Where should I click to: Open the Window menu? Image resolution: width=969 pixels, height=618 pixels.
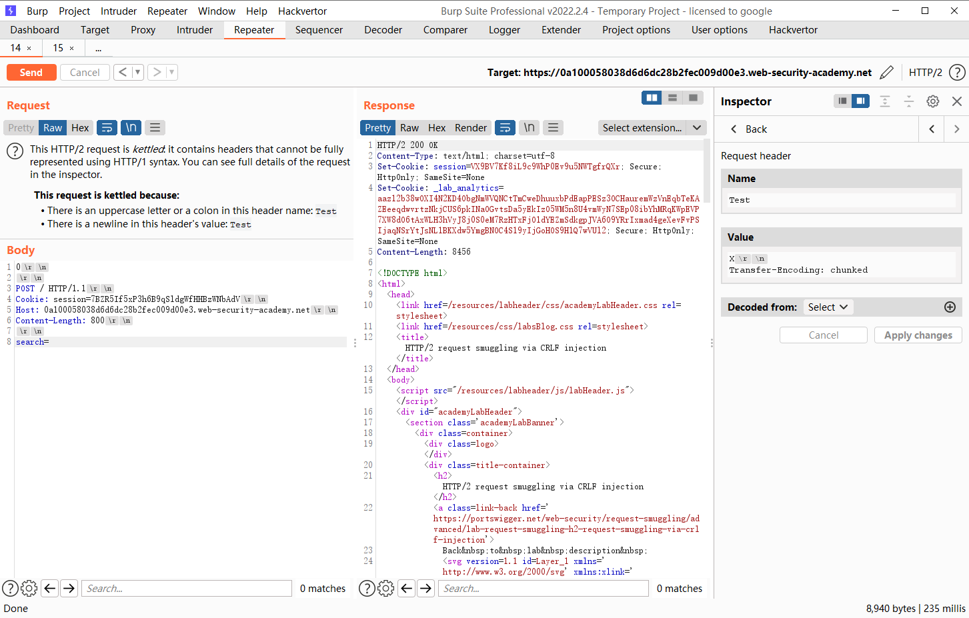pyautogui.click(x=217, y=11)
